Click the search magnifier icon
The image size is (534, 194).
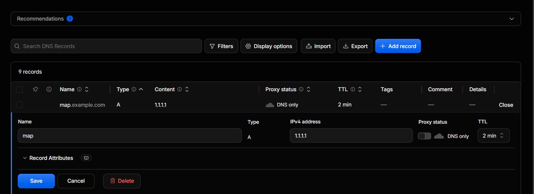pyautogui.click(x=17, y=46)
